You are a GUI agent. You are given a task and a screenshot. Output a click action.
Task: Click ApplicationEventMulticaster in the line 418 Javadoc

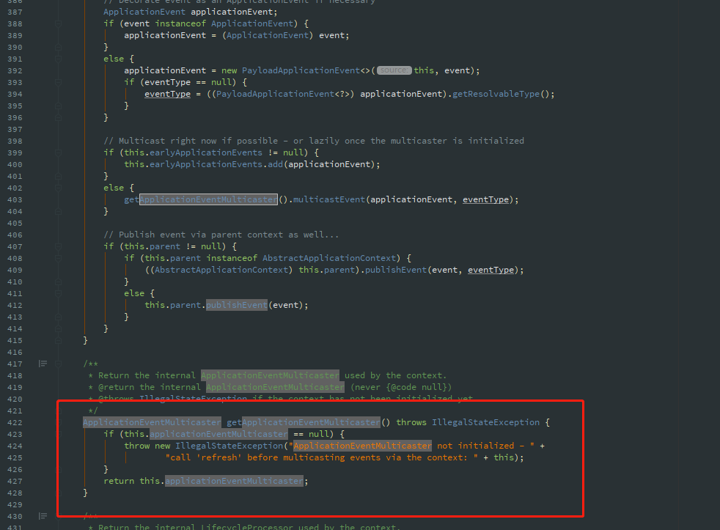tap(270, 375)
